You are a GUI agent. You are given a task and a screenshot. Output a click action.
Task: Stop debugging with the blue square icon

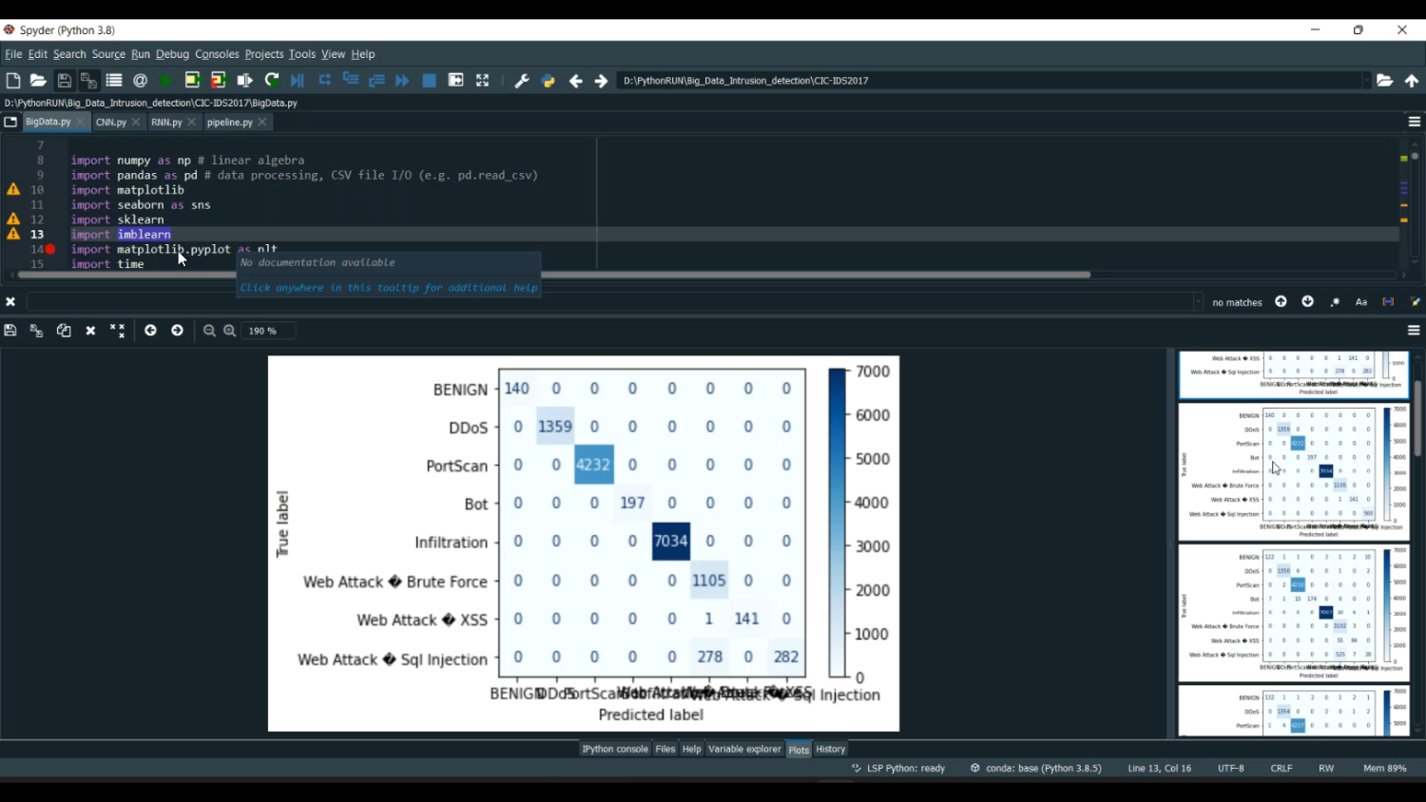pyautogui.click(x=429, y=81)
